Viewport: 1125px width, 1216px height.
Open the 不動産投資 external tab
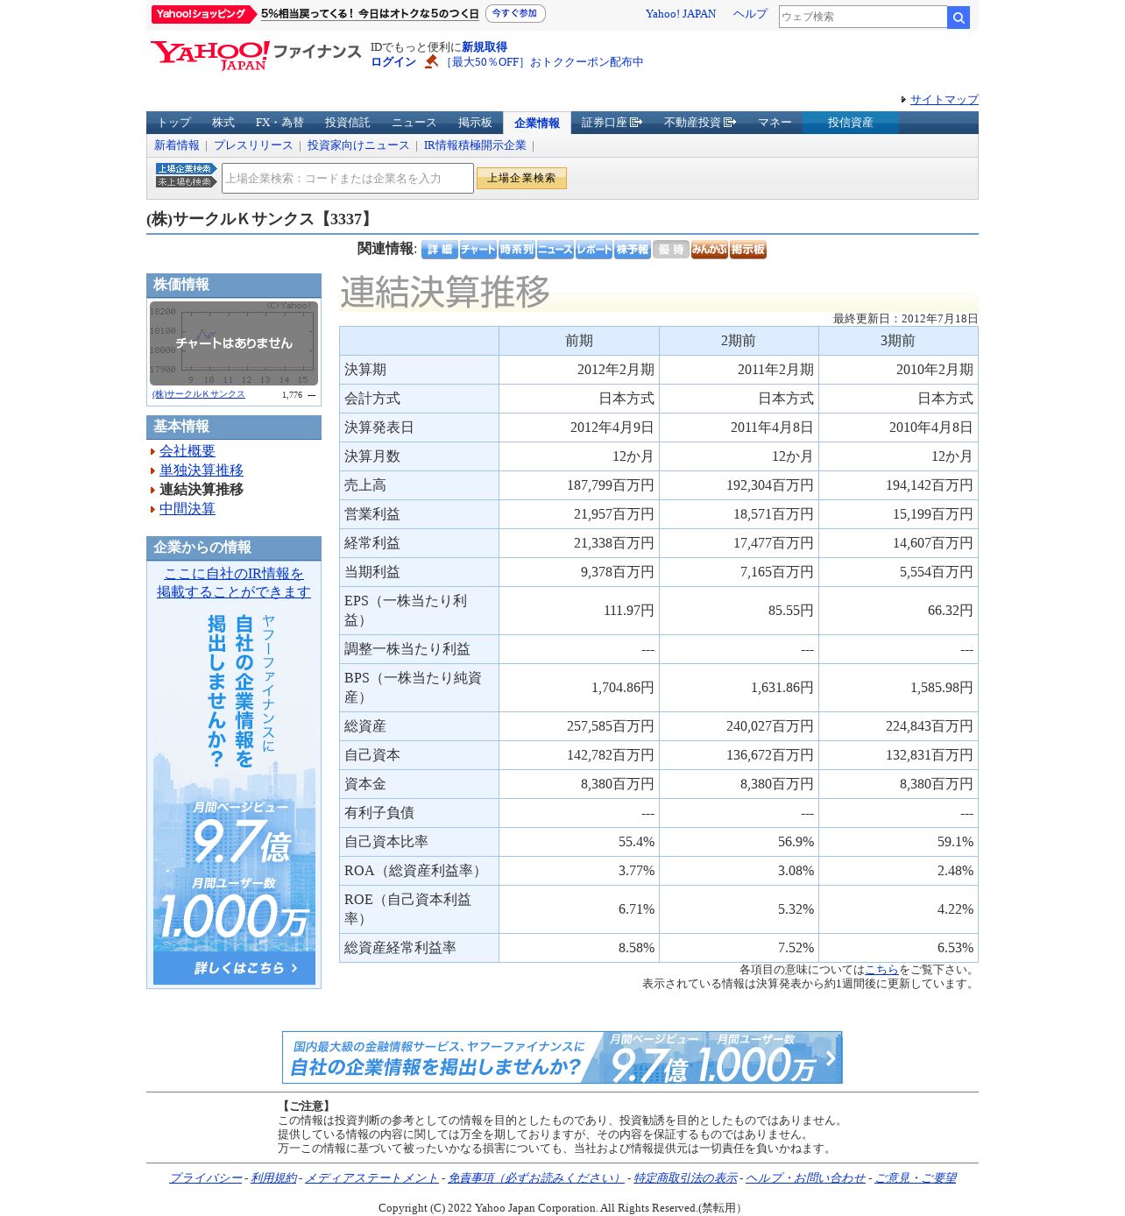[x=699, y=123]
